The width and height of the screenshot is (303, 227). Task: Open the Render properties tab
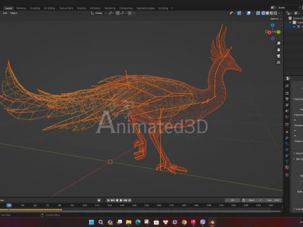coord(287,93)
